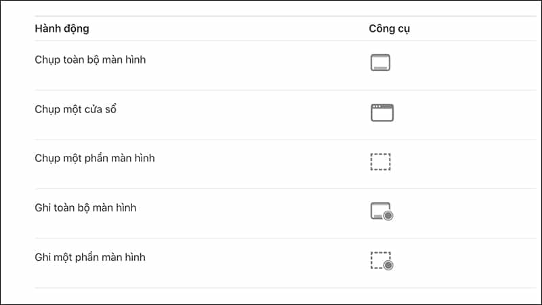The width and height of the screenshot is (542, 305).
Task: Select the Capture Window tool icon
Action: (382, 113)
